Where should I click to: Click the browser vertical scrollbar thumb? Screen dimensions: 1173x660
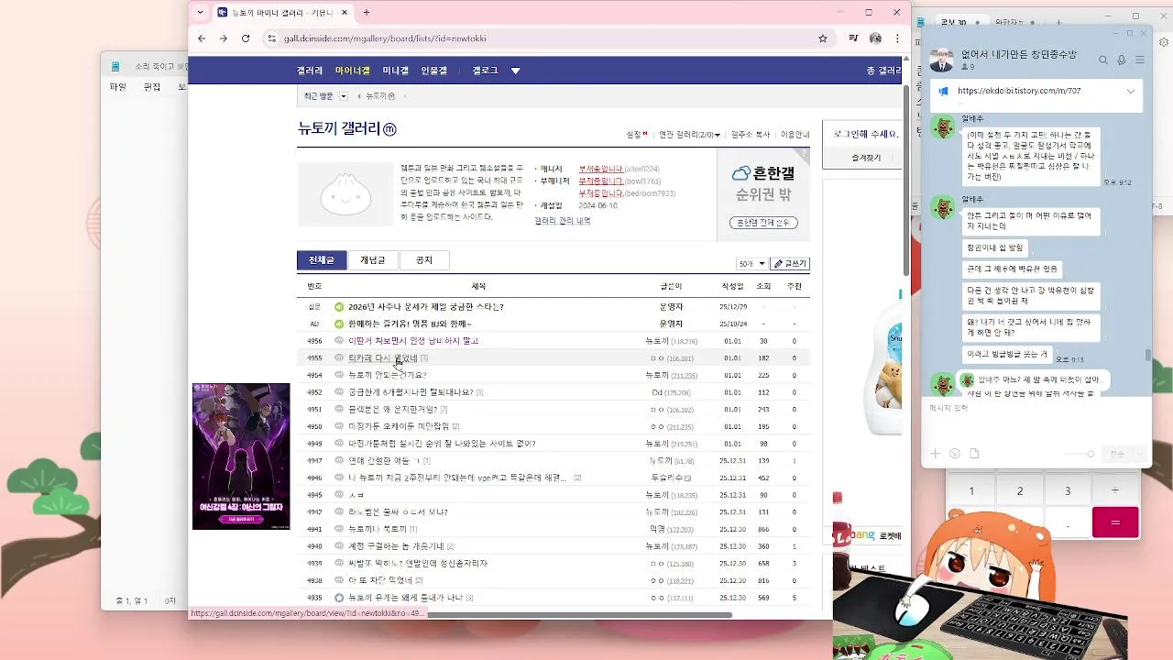pos(906,179)
